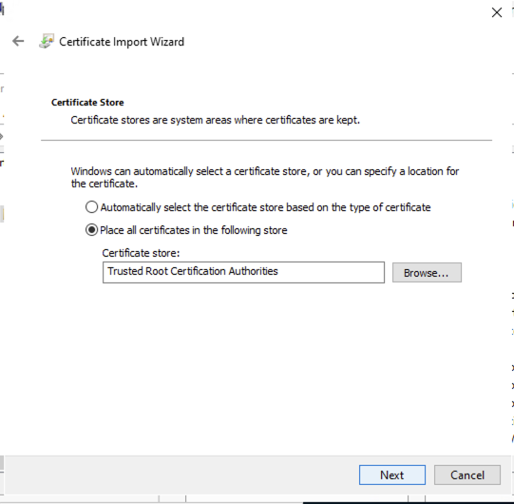
Task: Go back using the wizard's back arrow
Action: pos(18,41)
